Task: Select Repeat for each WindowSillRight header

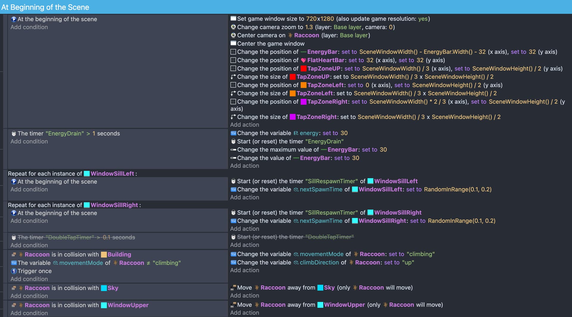Action: tap(74, 205)
